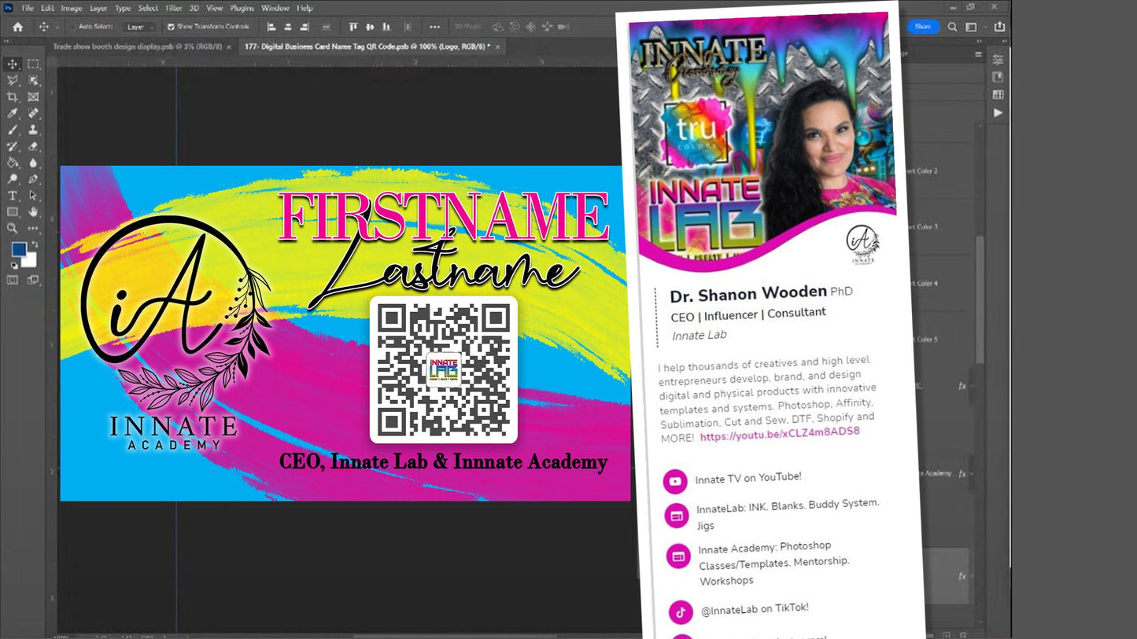Screen dimensions: 1137x639
Task: Select the Horizontal Type tool
Action: 13,196
